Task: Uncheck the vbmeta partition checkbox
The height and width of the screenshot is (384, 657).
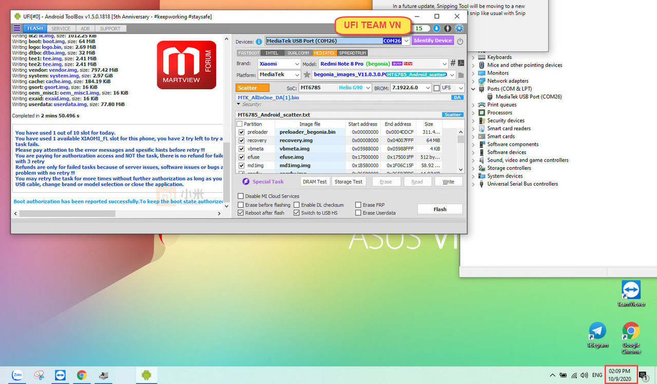Action: 242,149
